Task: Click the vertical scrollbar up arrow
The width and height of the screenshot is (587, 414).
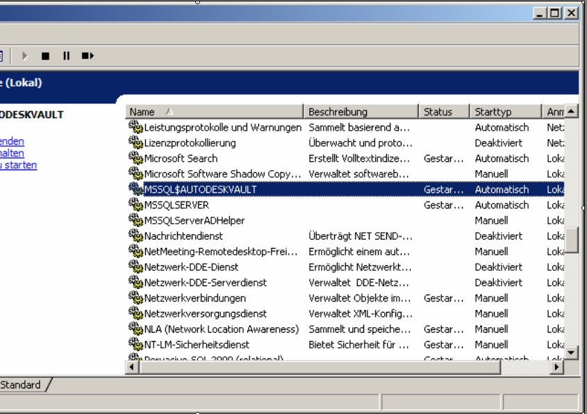Action: pos(571,111)
